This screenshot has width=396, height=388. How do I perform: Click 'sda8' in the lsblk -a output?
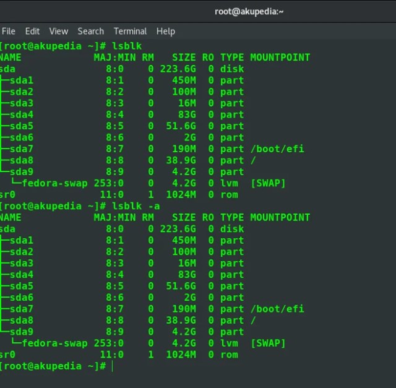click(22, 321)
